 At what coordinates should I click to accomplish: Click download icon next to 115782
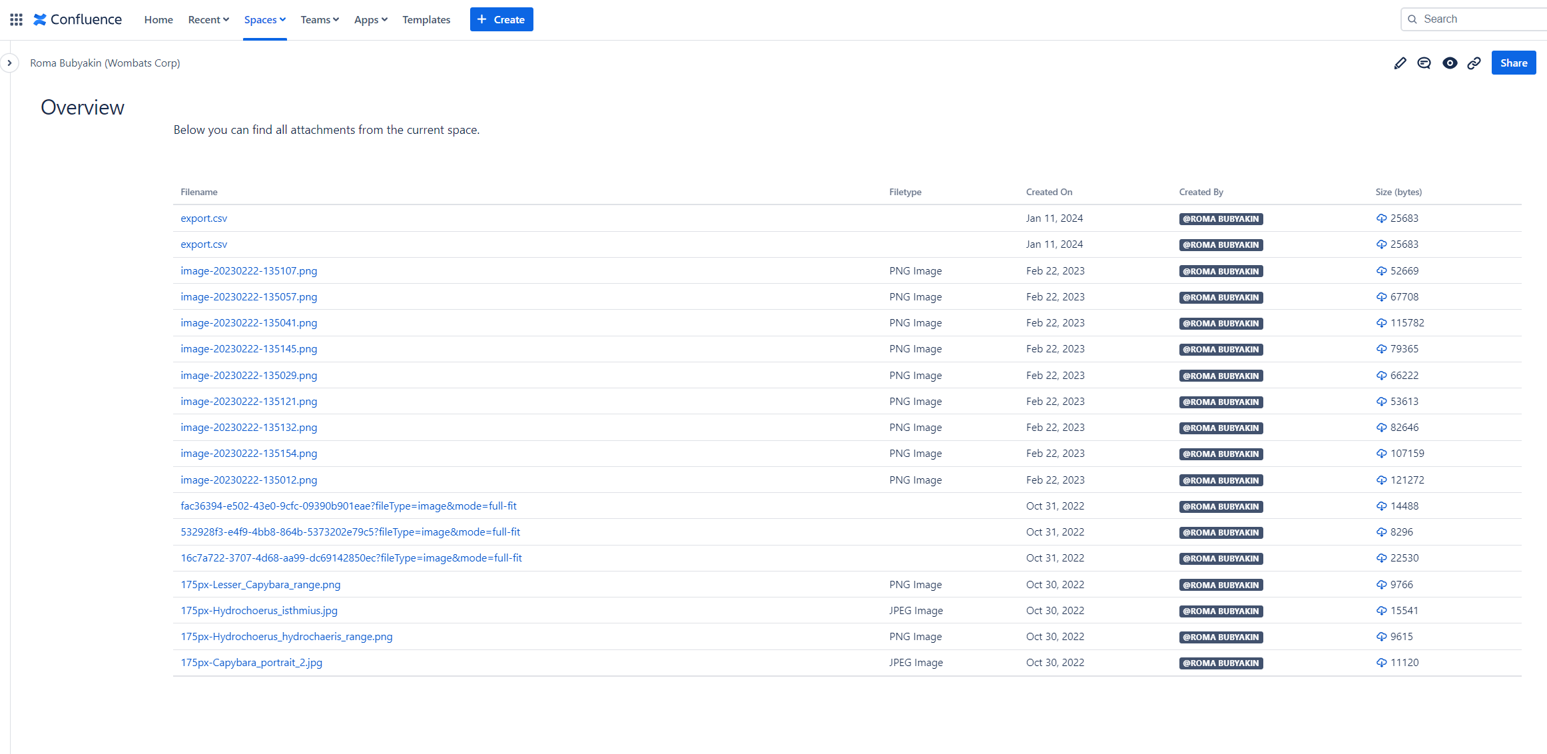[x=1381, y=323]
